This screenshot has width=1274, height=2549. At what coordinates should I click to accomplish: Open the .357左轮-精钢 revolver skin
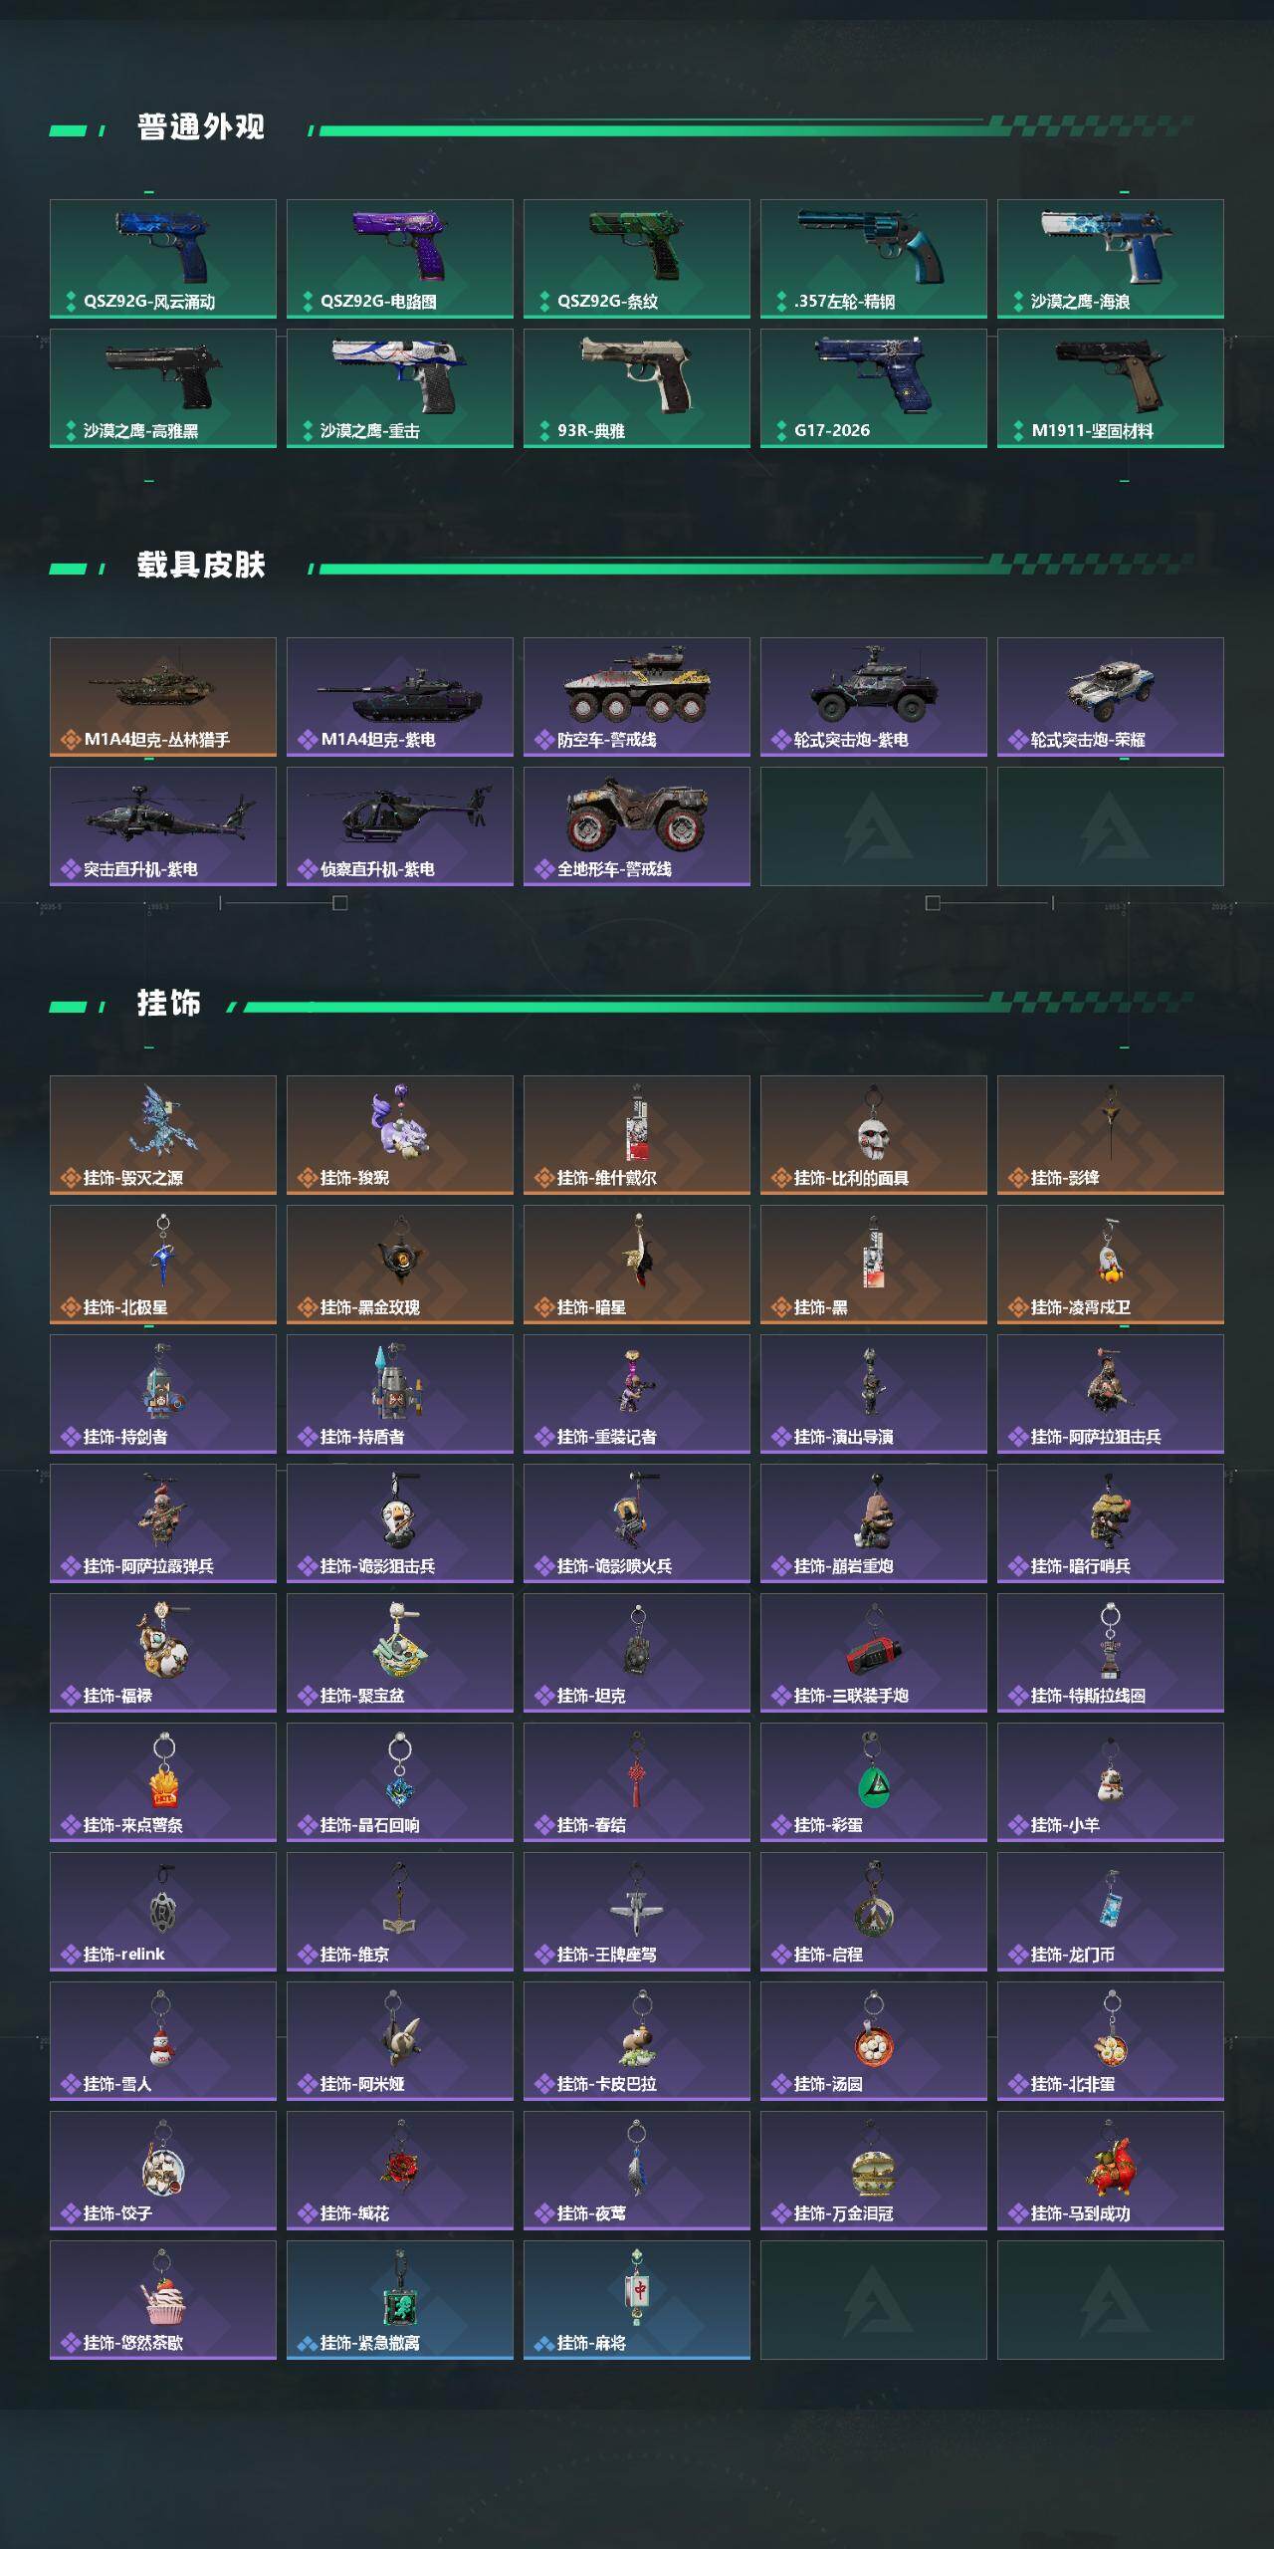(x=874, y=259)
